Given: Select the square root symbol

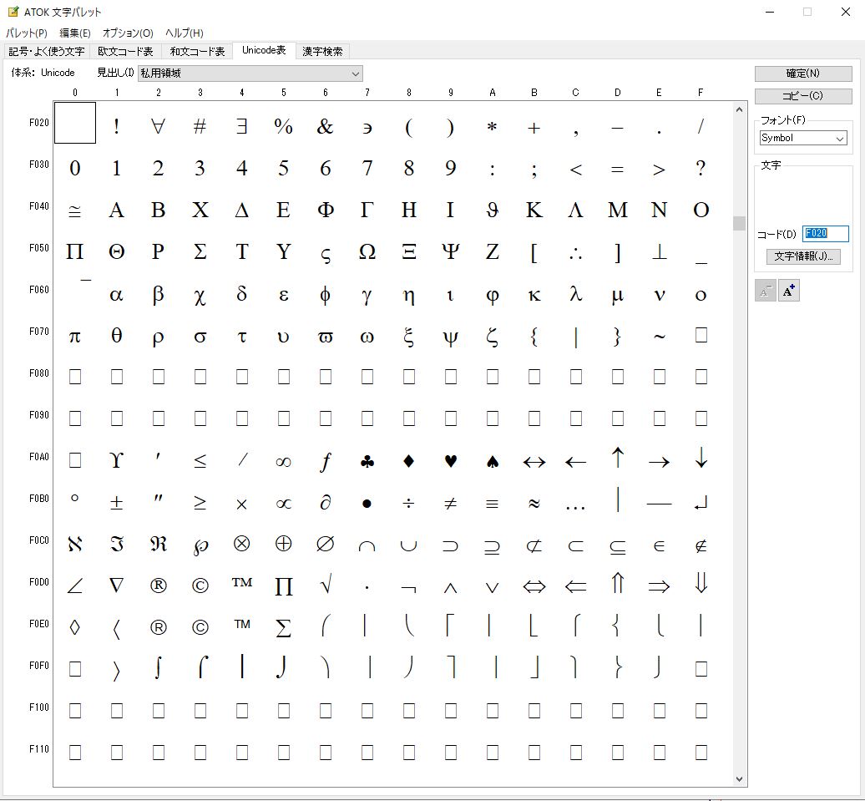Looking at the screenshot, I should click(326, 584).
